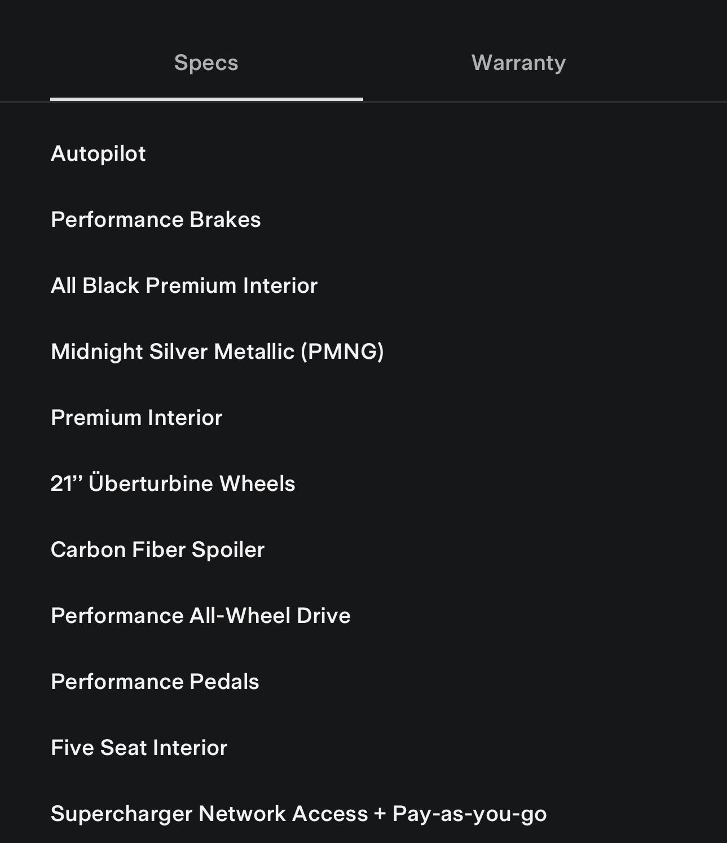Viewport: 727px width, 843px height.
Task: Click the standalone Premium Interior row
Action: click(x=136, y=418)
